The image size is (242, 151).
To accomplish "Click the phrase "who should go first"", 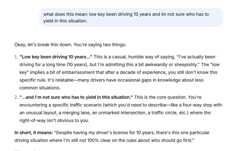I will 171,140.
